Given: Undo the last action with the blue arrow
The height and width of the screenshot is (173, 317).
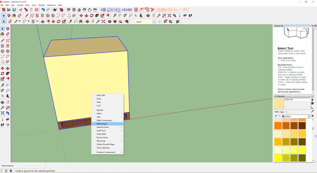Looking at the screenshot, I should coord(43,10).
